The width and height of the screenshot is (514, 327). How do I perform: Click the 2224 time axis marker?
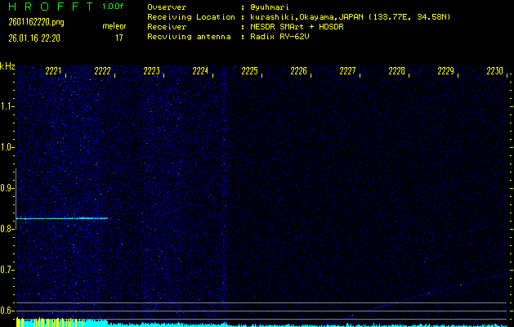[200, 71]
